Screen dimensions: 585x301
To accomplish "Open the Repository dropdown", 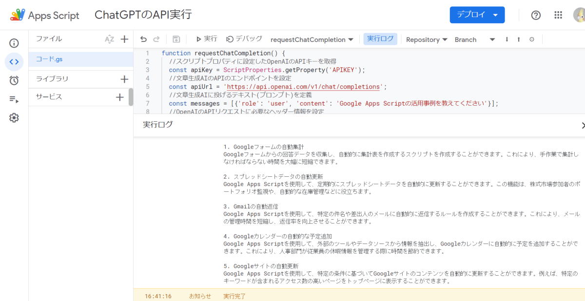I will 427,39.
